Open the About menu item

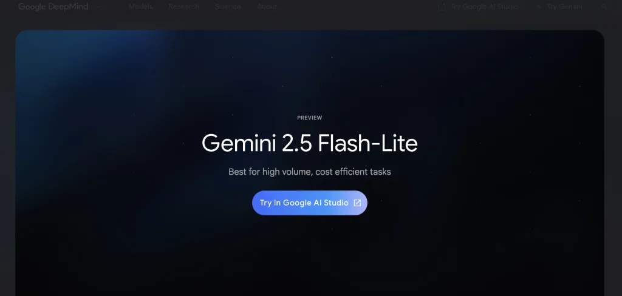pyautogui.click(x=267, y=7)
